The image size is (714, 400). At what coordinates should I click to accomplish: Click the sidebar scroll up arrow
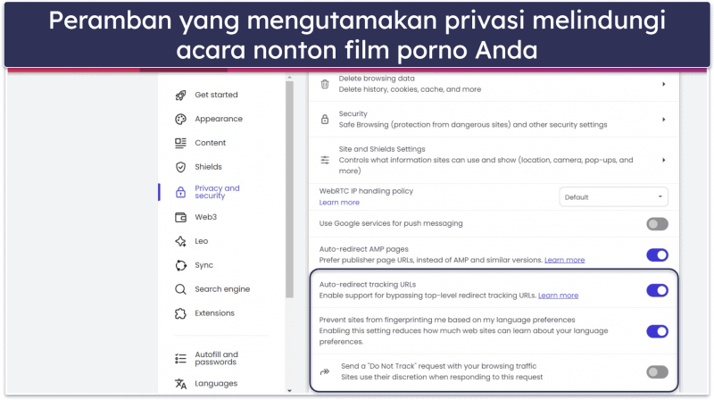pos(289,78)
